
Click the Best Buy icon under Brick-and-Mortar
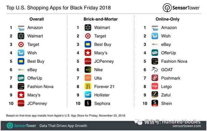pyautogui.click(x=88, y=45)
